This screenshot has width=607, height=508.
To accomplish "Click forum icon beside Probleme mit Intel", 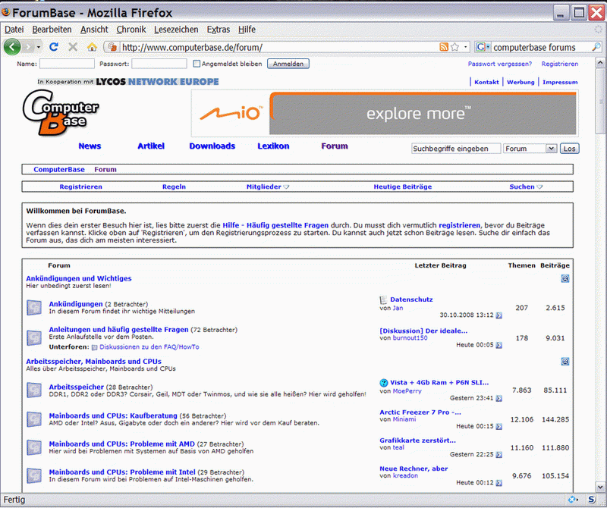I will coord(34,475).
